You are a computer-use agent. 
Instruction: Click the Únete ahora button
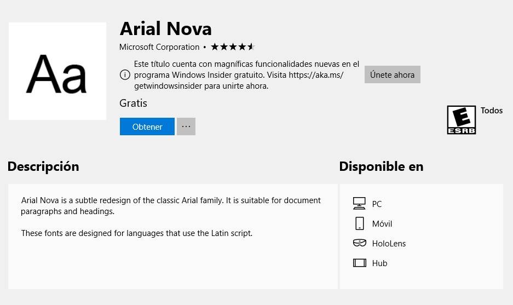click(392, 74)
